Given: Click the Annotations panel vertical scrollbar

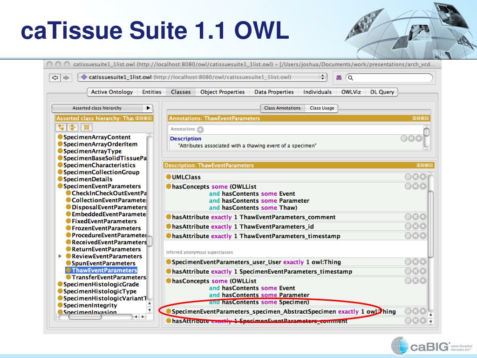Looking at the screenshot, I should coord(427,132).
